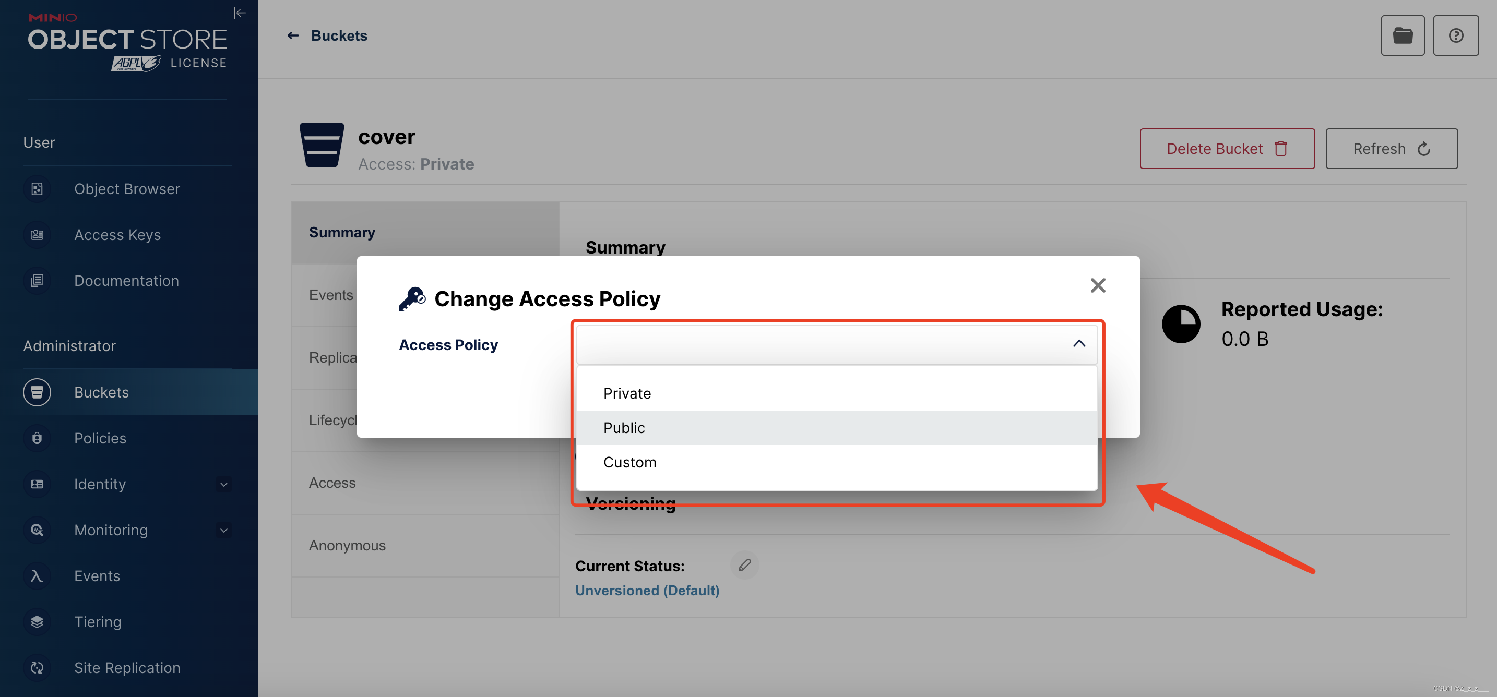
Task: Click the pencil icon to edit versioning status
Action: (x=744, y=565)
